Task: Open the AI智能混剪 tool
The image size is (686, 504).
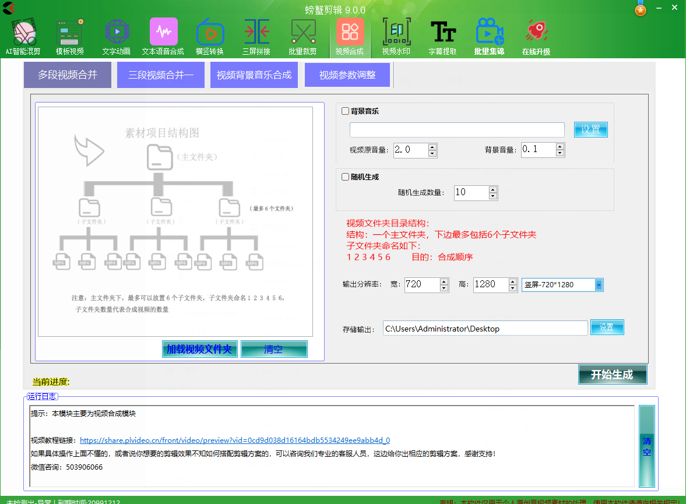Action: click(x=23, y=36)
